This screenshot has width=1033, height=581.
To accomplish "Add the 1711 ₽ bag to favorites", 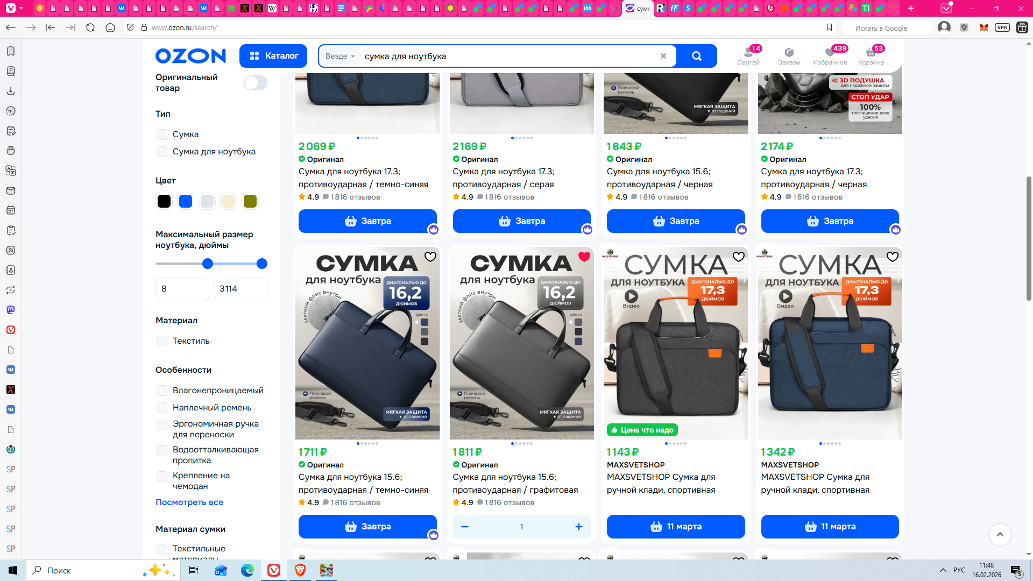I will 430,257.
